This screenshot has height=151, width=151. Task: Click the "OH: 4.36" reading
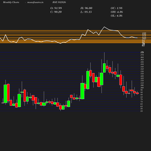coord(117,12)
